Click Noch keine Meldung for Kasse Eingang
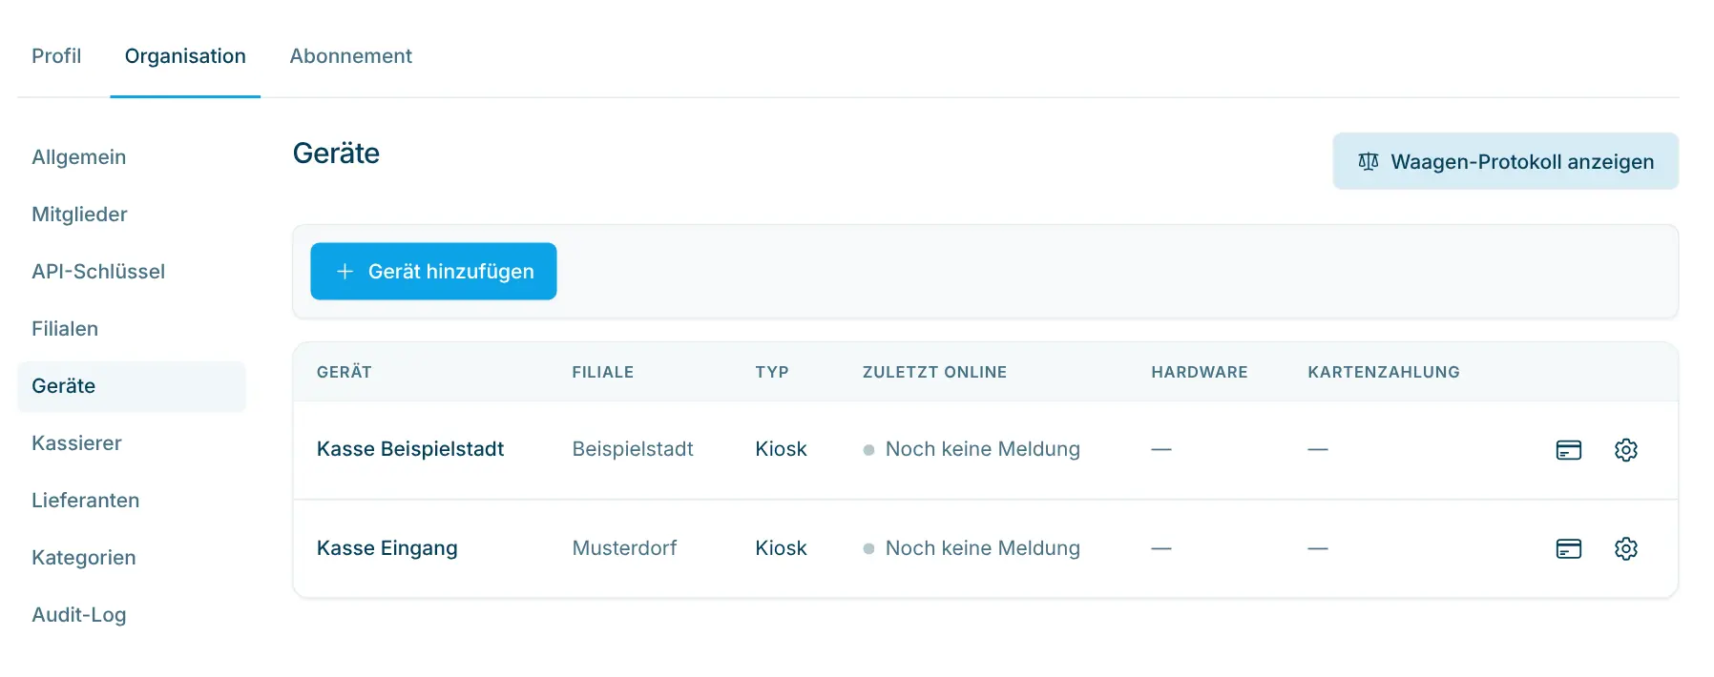Screen dimensions: 1714x677 click(982, 548)
